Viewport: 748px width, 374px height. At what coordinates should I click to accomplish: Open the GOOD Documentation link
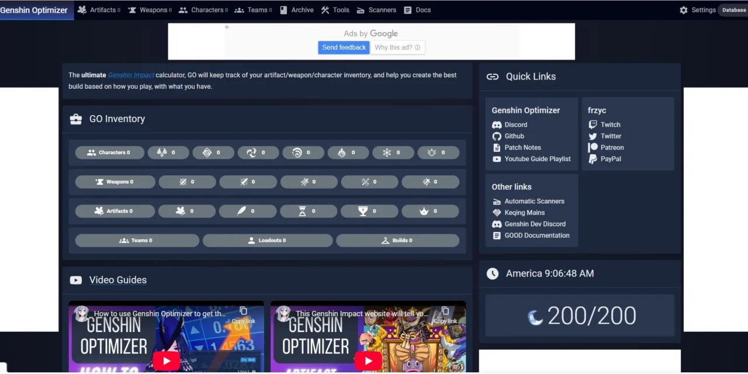pos(531,236)
